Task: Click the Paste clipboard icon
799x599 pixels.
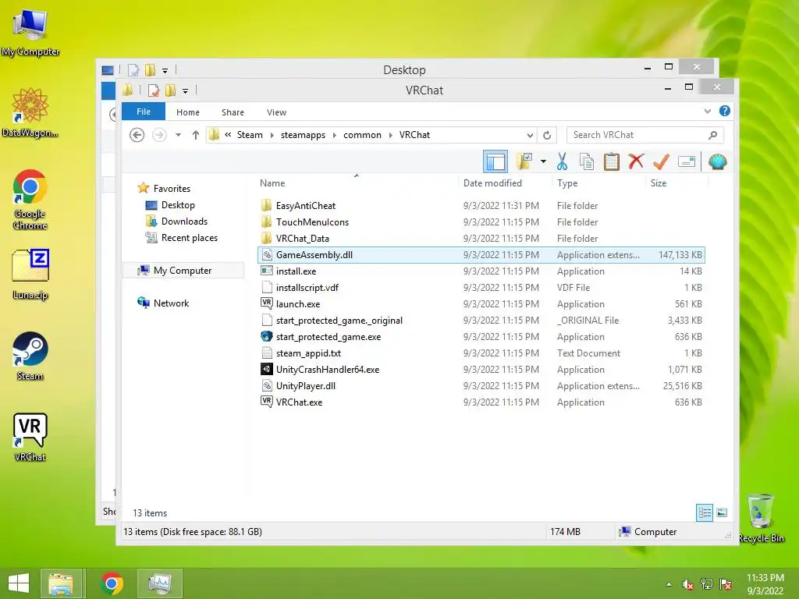Action: 611,161
